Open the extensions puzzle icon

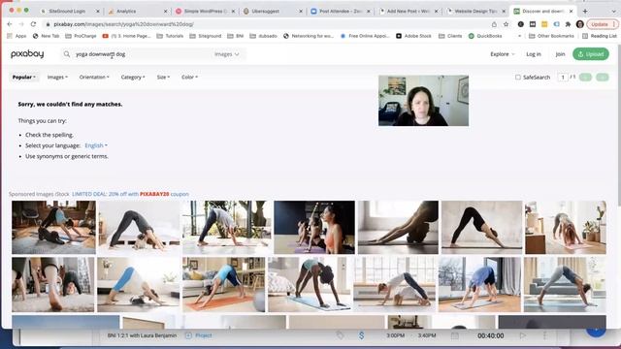tap(568, 24)
